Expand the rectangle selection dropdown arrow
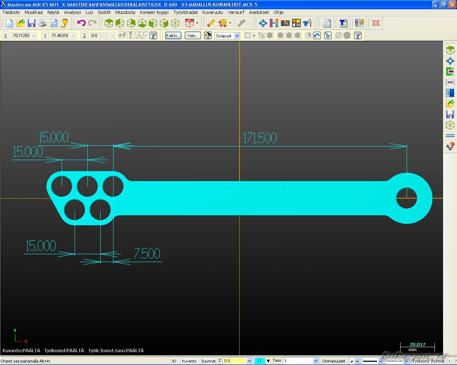Screen dimensions: 457x365 254,36
